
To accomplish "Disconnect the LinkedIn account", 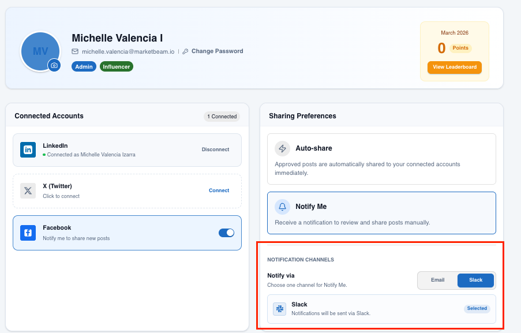I will (215, 149).
